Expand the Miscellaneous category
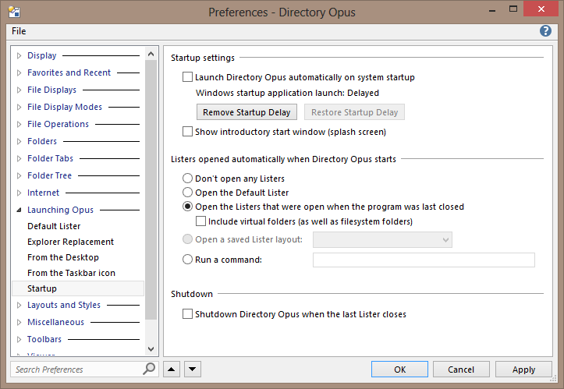Viewport: 564px width, 389px height. pyautogui.click(x=19, y=323)
